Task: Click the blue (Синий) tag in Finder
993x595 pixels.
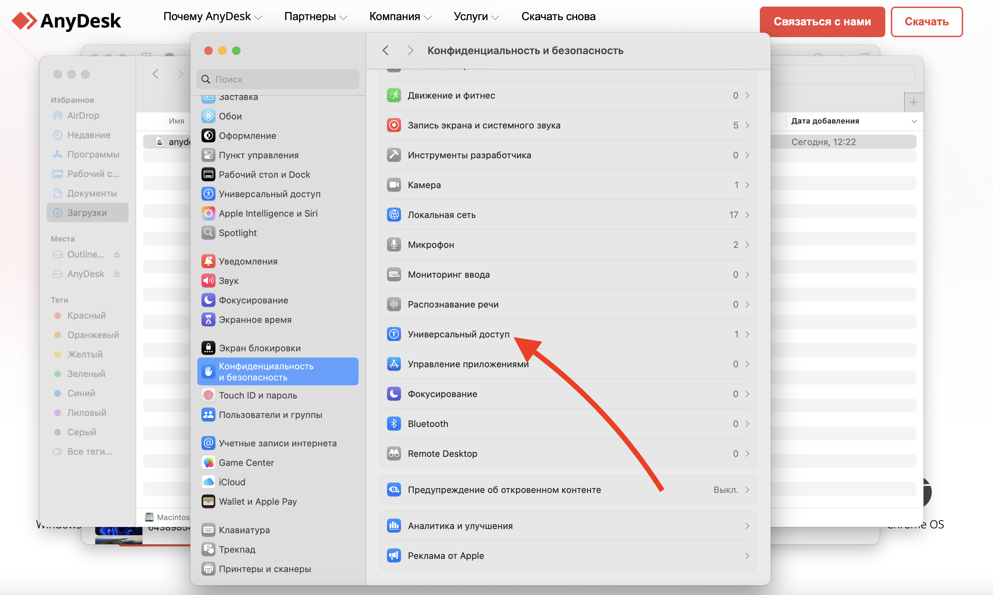Action: coord(75,393)
